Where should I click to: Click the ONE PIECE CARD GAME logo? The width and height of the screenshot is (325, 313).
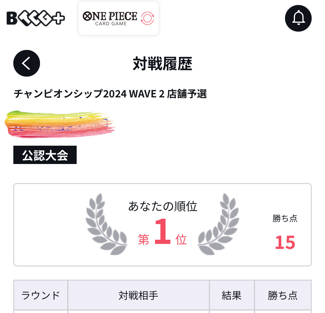click(x=110, y=18)
